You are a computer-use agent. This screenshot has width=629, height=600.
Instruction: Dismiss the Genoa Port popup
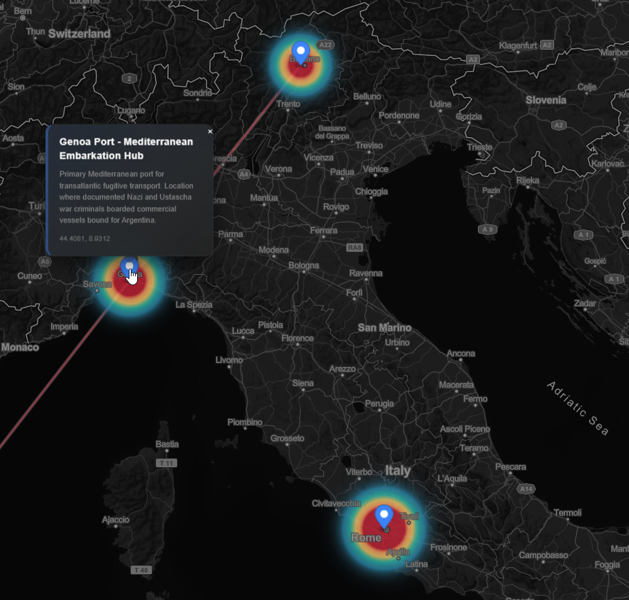(209, 131)
